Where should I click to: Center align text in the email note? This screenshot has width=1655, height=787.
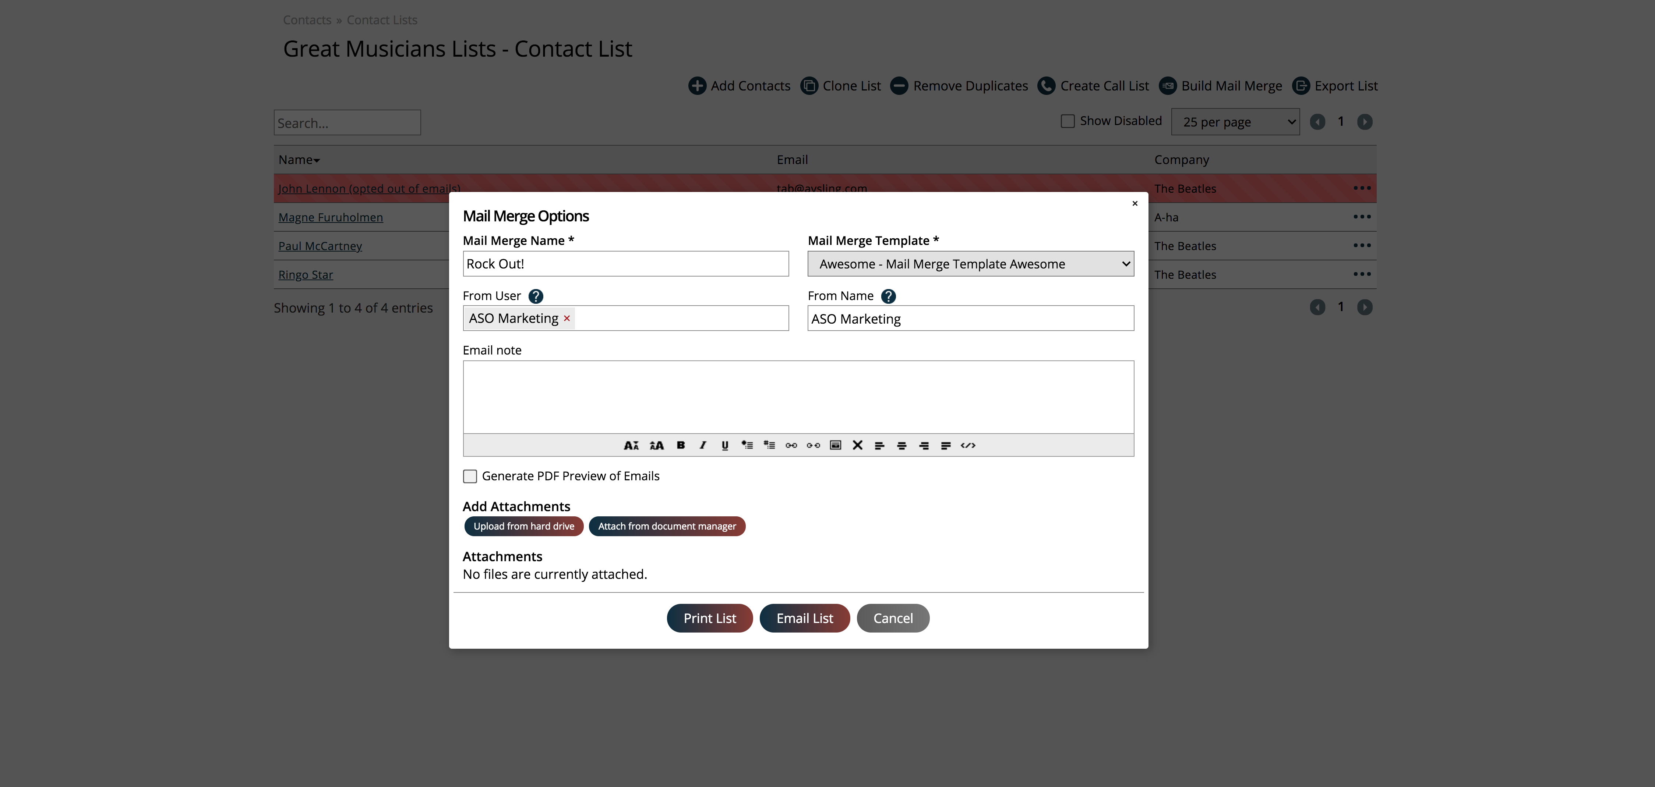pyautogui.click(x=902, y=445)
